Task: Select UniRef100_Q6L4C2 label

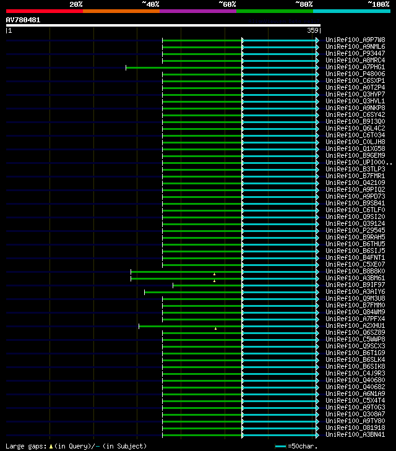Action: [x=355, y=128]
